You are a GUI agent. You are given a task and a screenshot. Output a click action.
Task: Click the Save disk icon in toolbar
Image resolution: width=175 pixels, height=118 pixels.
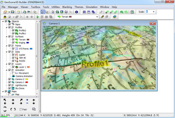[x=13, y=12]
